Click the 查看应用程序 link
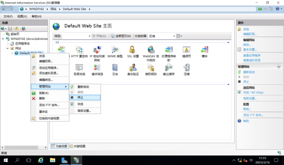Image resolution: width=284 pixels, height=165 pixels. [x=252, y=55]
